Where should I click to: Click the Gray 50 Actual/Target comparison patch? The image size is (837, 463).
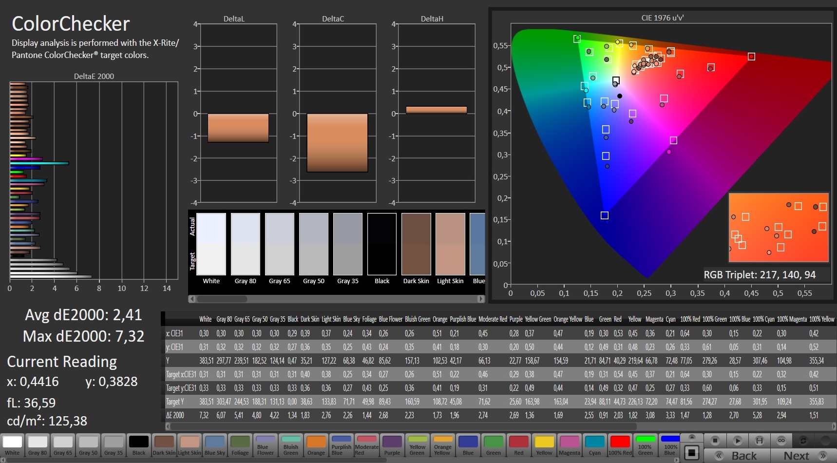(314, 244)
